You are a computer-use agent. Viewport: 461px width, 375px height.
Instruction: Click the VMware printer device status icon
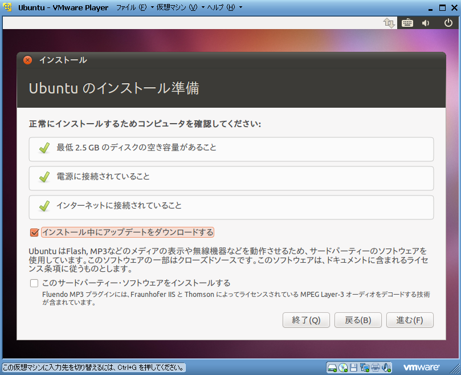(376, 368)
